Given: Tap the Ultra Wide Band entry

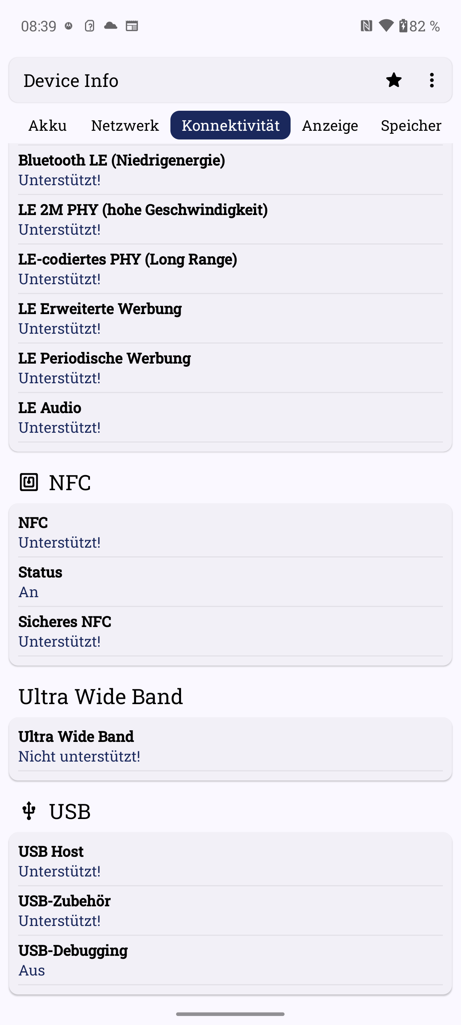Looking at the screenshot, I should [230, 746].
